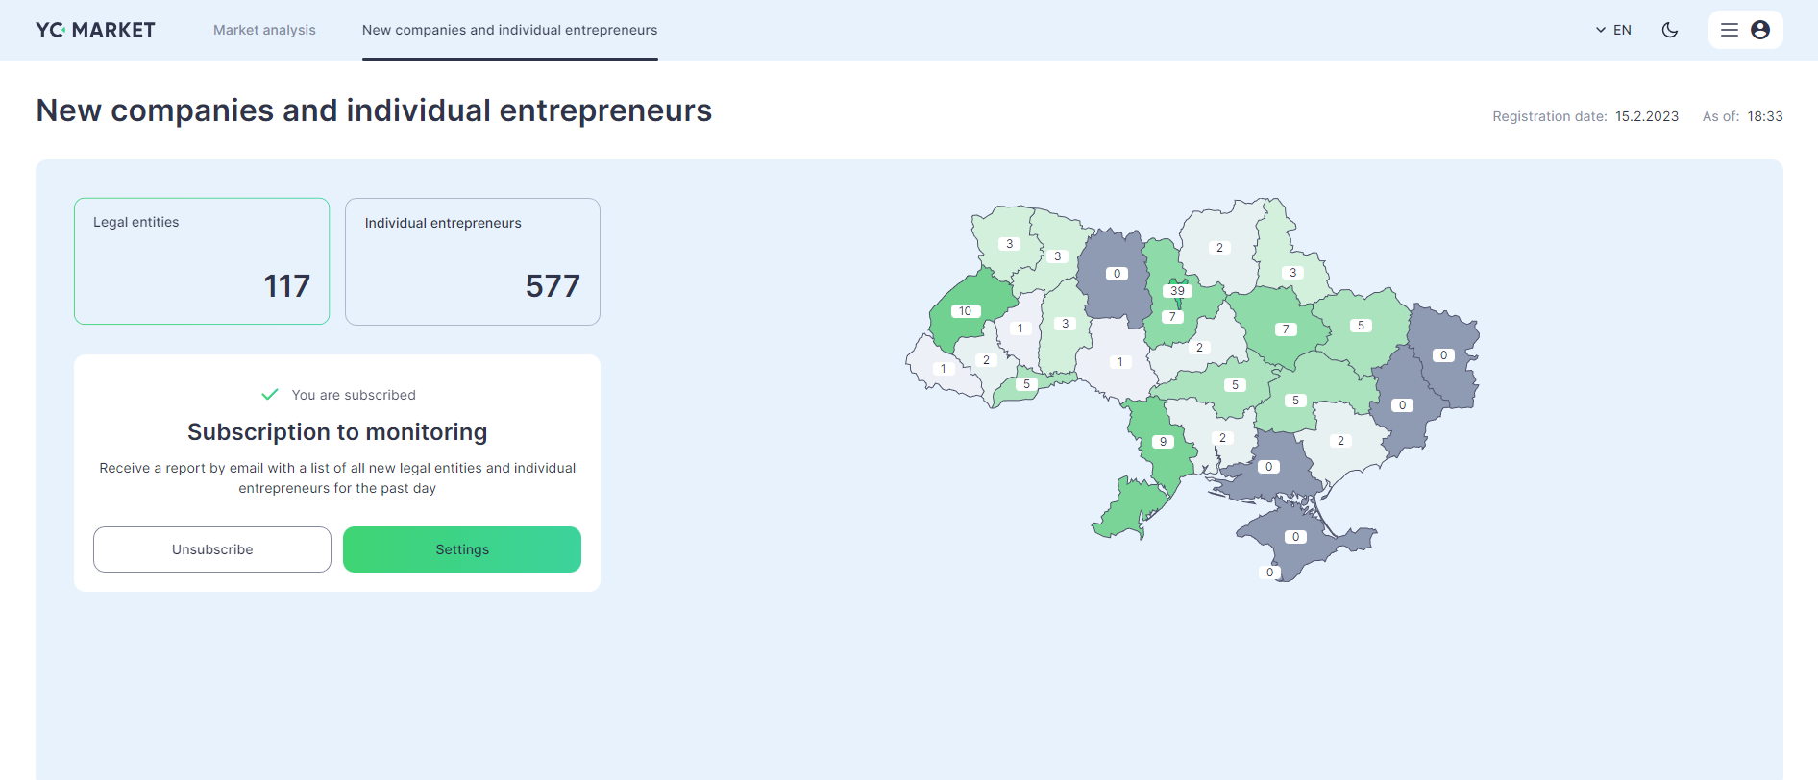Click map region label 7 under 39
The height and width of the screenshot is (780, 1818).
[x=1172, y=316]
